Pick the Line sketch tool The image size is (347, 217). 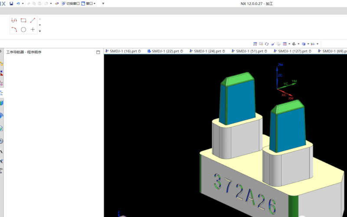pos(33,20)
